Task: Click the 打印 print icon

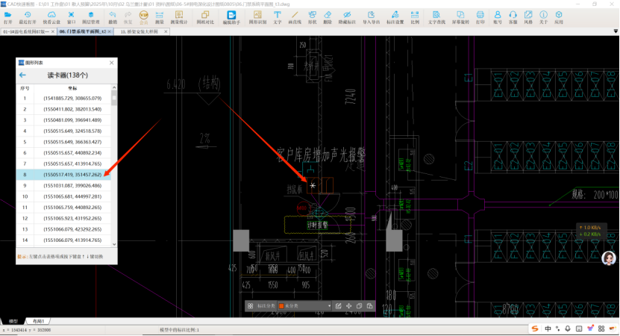Action: (479, 17)
